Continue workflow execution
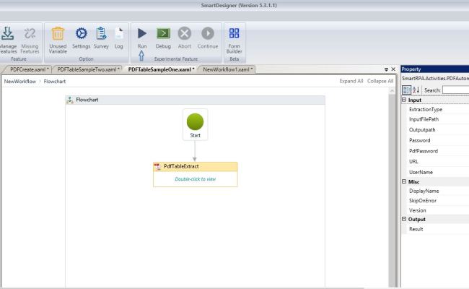Image resolution: width=469 pixels, height=289 pixels. tap(208, 38)
